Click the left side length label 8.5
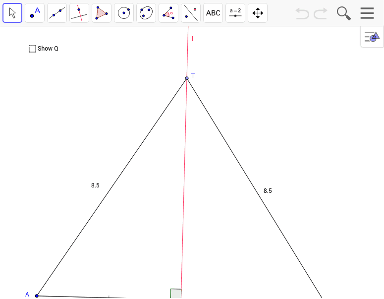The image size is (384, 299). 95,185
